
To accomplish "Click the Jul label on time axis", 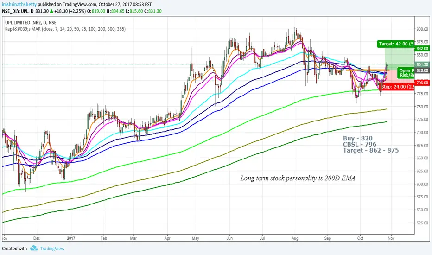I will [x=262, y=238].
